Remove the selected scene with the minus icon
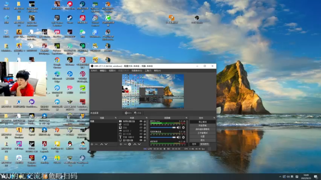The image size is (321, 180). click(x=96, y=144)
